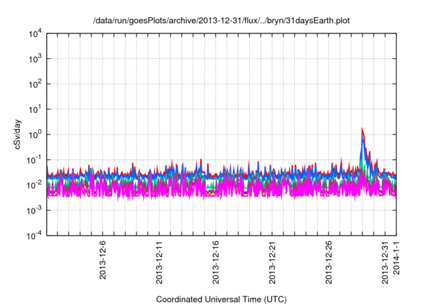The height and width of the screenshot is (306, 437).
Task: Click the 10^-4 y-axis tick label
Action: pos(31,235)
